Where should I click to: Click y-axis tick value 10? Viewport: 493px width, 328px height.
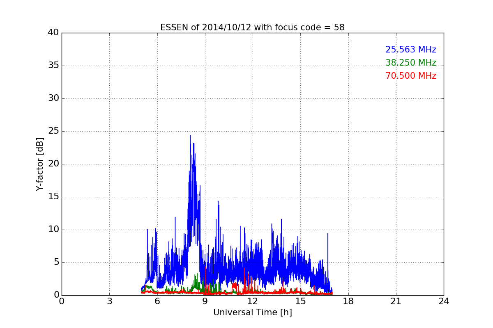point(53,230)
